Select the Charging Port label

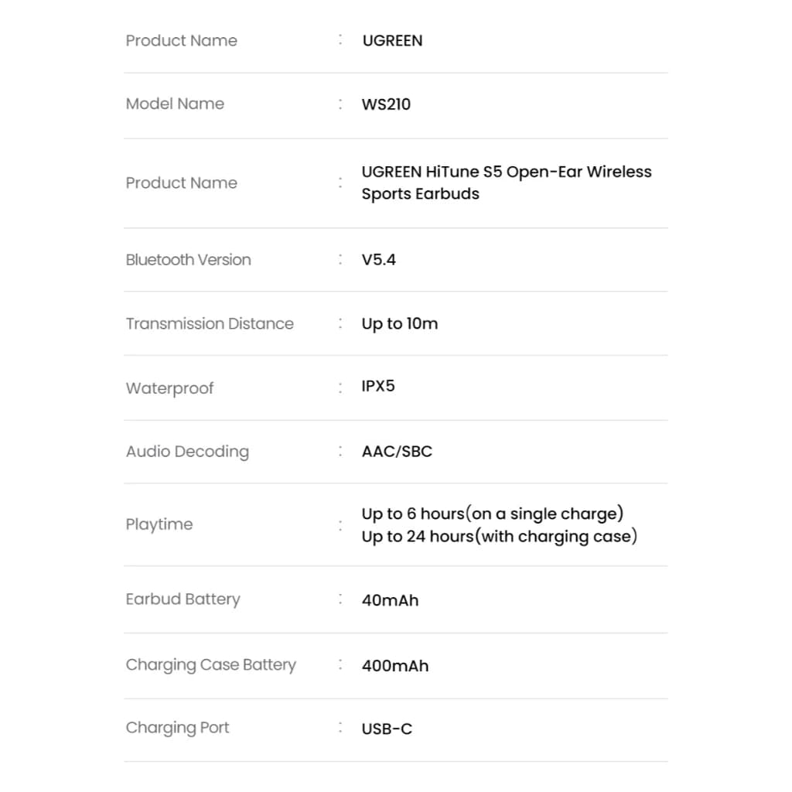point(177,728)
